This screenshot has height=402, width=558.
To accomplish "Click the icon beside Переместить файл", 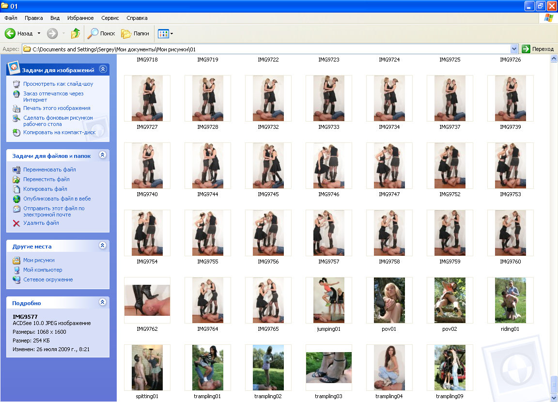I will coord(16,180).
